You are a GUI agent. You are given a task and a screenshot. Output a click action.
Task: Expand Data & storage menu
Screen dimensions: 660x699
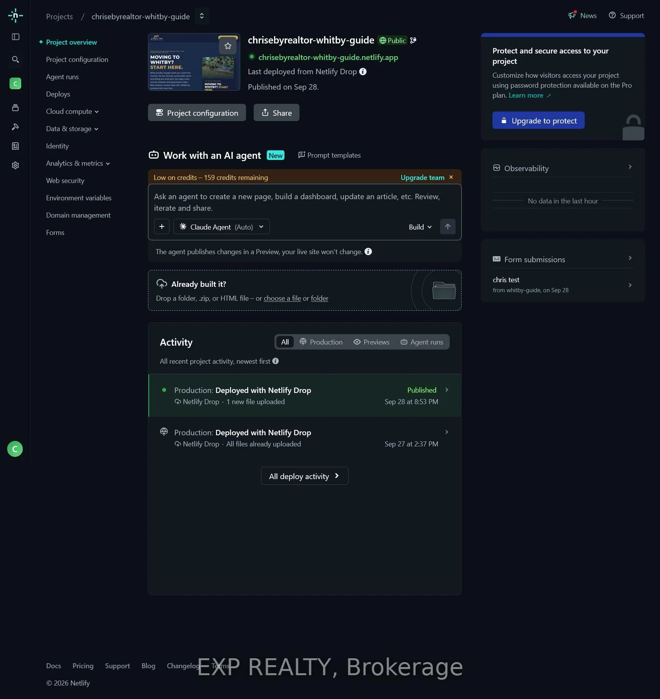[x=72, y=129]
